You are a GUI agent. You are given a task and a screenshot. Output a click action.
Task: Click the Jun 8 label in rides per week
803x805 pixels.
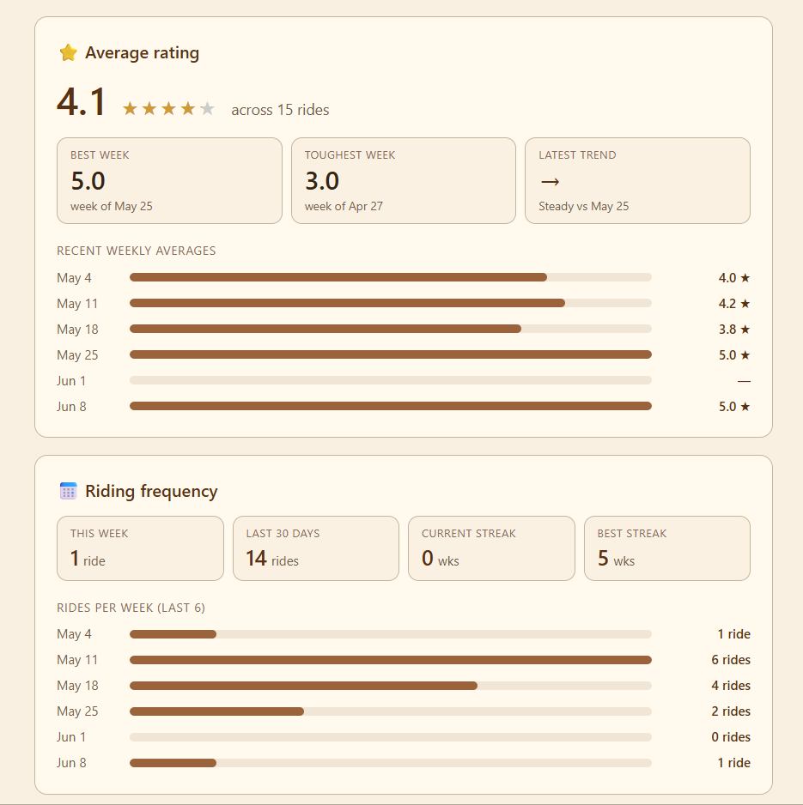(71, 763)
